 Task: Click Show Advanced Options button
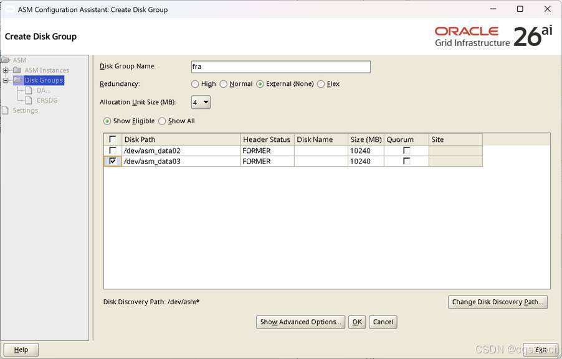pos(300,322)
